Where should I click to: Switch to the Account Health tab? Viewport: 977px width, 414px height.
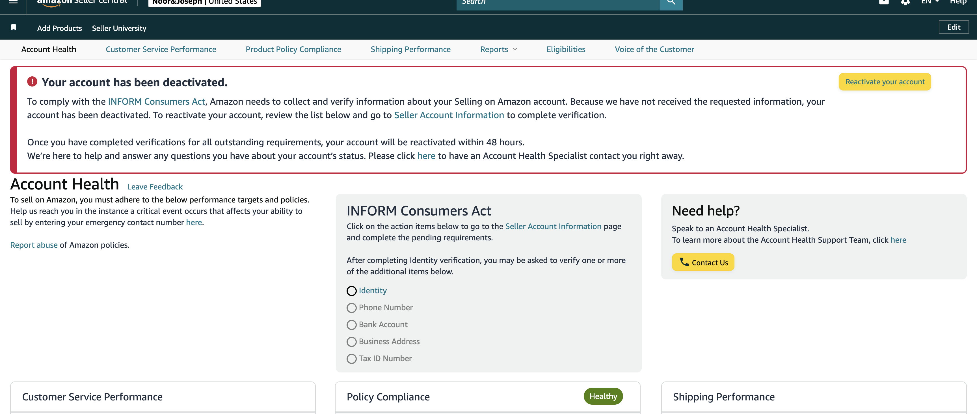(49, 49)
